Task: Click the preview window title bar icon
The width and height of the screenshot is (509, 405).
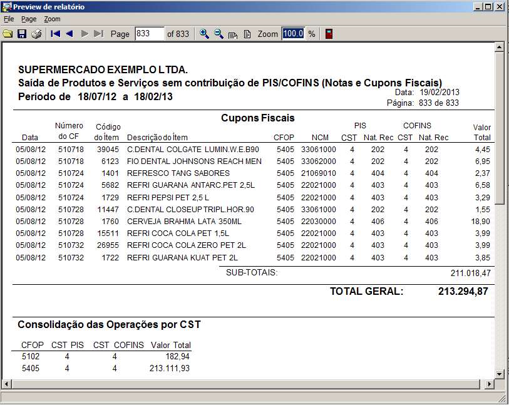Action: pyautogui.click(x=6, y=6)
